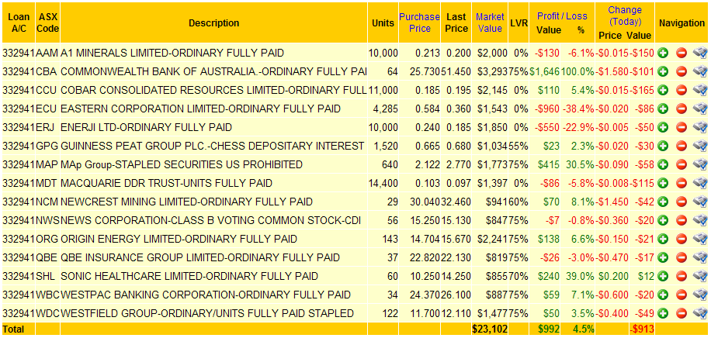711x338 pixels.
Task: Click the red minus icon for MDT
Action: (x=682, y=183)
